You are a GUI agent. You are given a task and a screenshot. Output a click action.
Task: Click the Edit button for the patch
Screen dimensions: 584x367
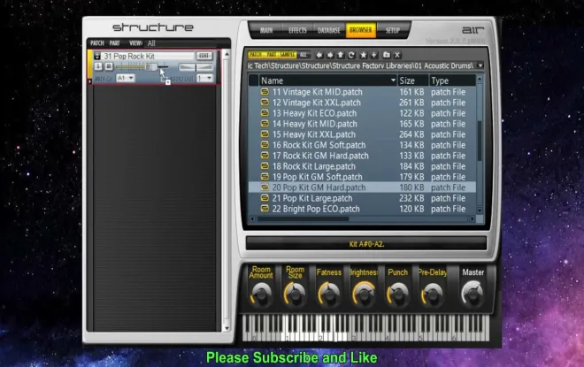[204, 56]
